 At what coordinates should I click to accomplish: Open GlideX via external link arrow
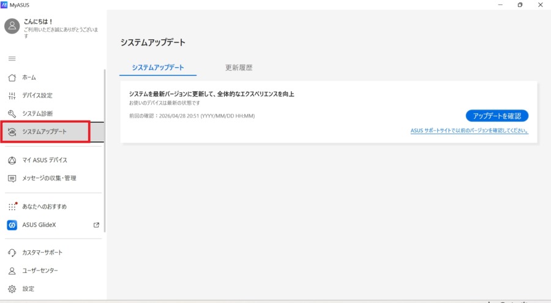point(96,225)
